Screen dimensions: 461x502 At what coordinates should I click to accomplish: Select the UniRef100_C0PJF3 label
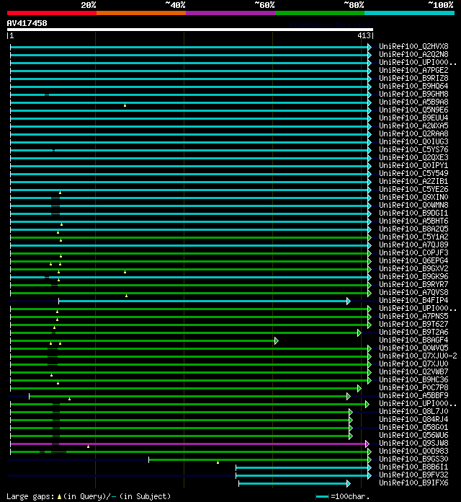click(x=413, y=252)
